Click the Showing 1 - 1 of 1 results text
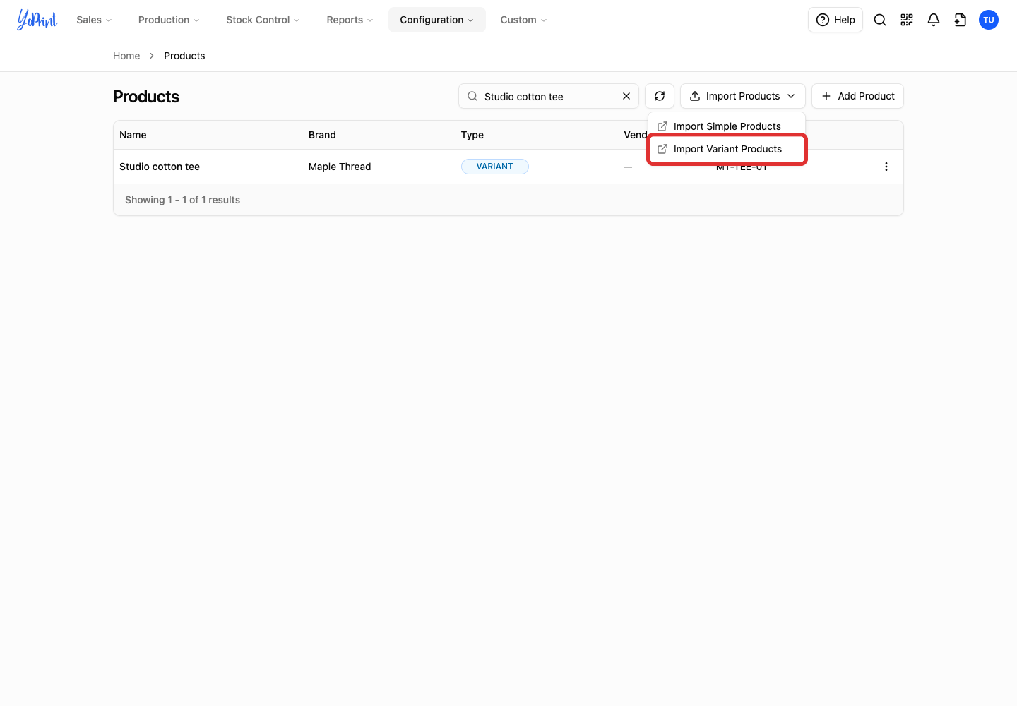Image resolution: width=1017 pixels, height=706 pixels. (x=182, y=200)
